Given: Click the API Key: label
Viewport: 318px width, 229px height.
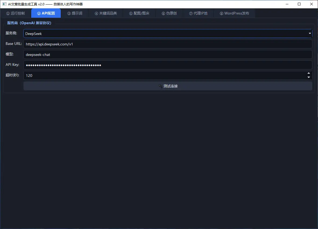Looking at the screenshot, I should click(x=12, y=65).
